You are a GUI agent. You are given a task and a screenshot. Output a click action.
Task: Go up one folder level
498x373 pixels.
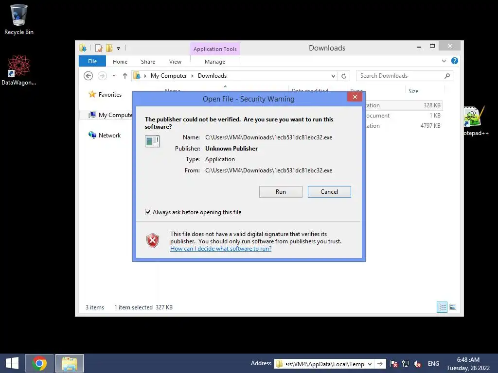(125, 76)
